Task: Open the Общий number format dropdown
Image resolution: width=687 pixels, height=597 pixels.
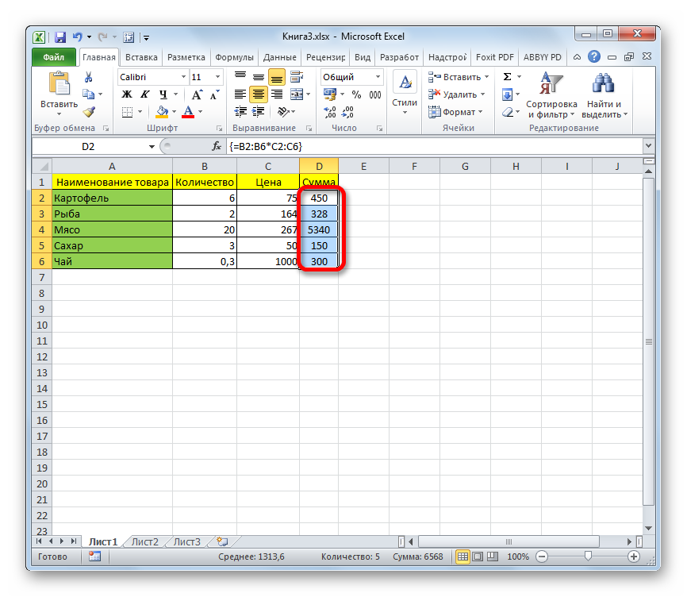Action: [x=378, y=77]
